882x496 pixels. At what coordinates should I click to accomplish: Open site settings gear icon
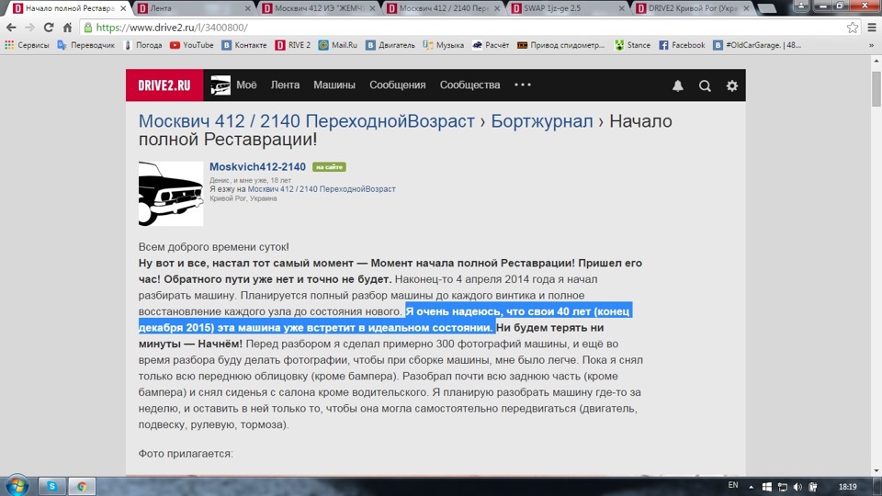(732, 85)
